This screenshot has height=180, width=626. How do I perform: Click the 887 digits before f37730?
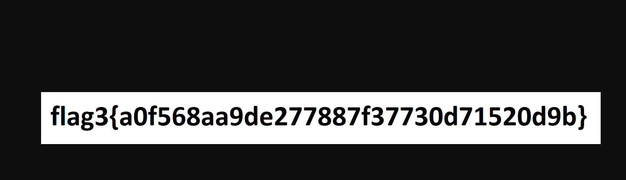(340, 118)
